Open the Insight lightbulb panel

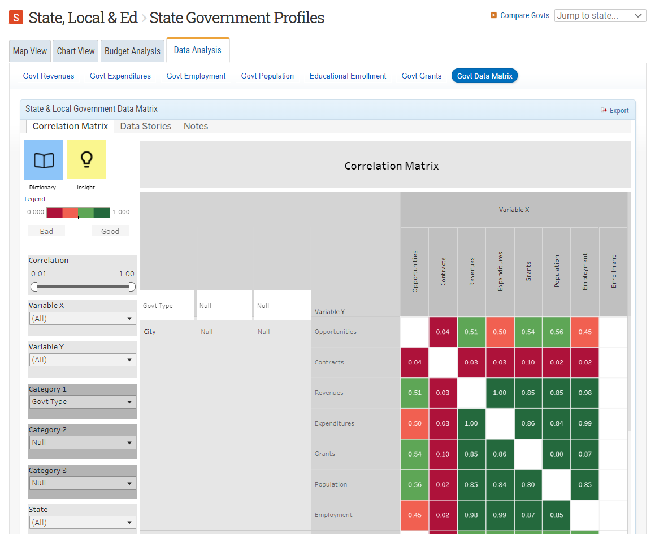(86, 160)
